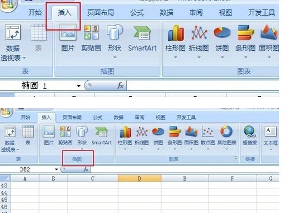Click the 图片 icon in the lower ribbon

tap(49, 132)
